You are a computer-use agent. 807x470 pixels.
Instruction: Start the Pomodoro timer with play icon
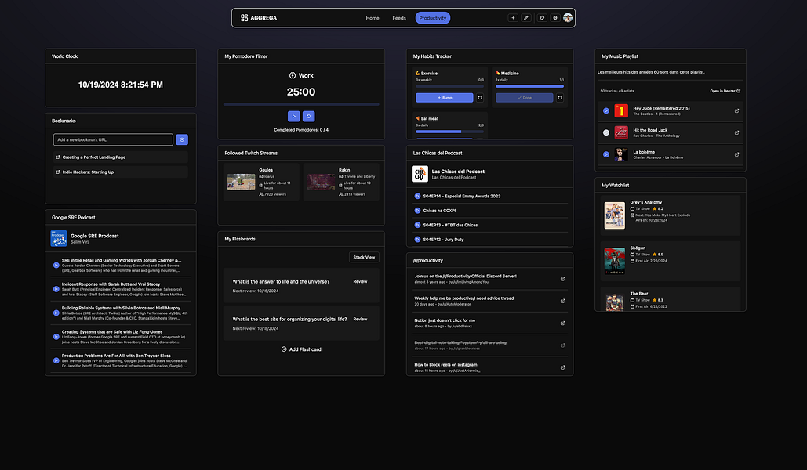pos(293,116)
